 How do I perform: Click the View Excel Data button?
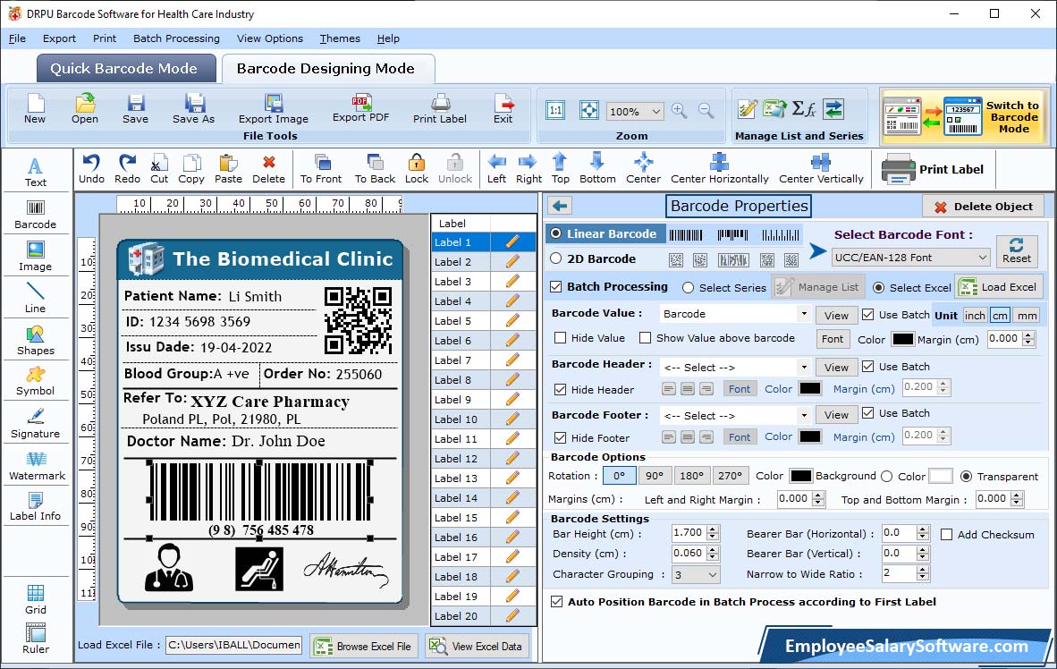coord(478,646)
